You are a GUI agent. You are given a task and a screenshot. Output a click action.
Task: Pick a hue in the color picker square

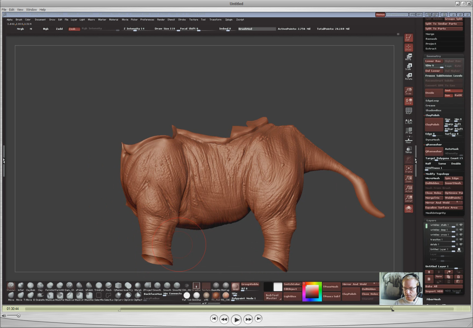pyautogui.click(x=312, y=292)
